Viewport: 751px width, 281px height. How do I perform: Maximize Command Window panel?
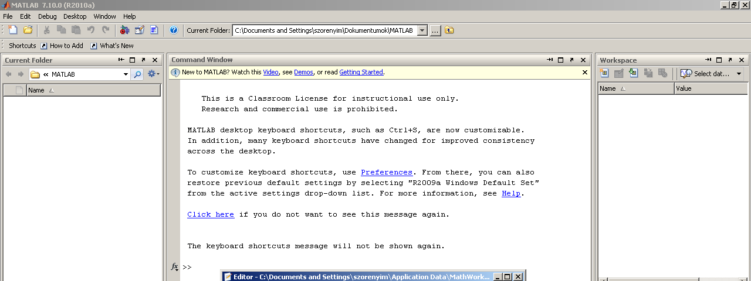point(561,60)
